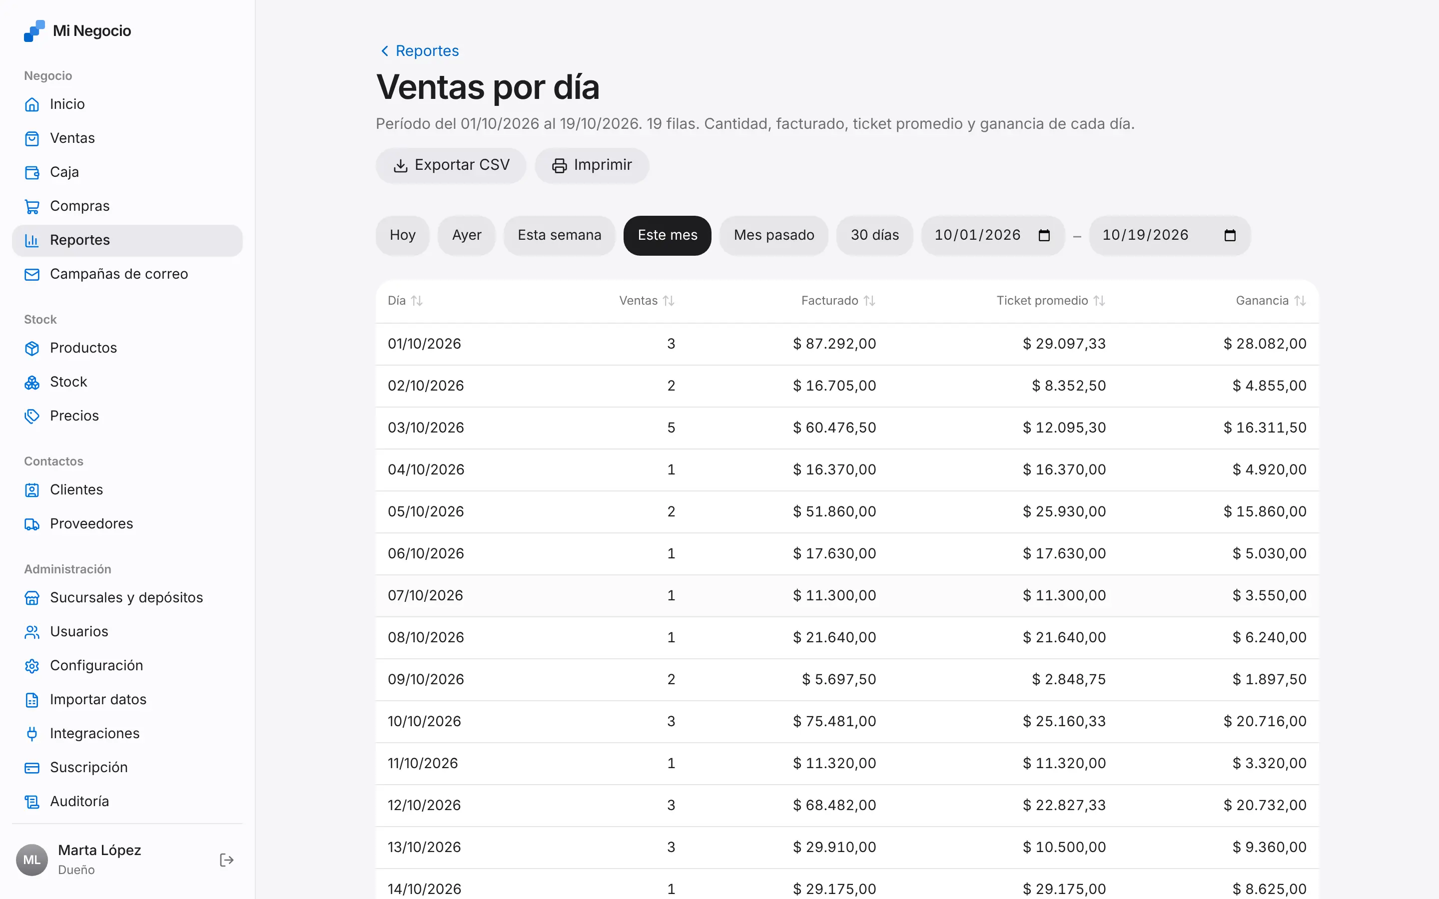Select the Ayer period filter

click(x=467, y=235)
